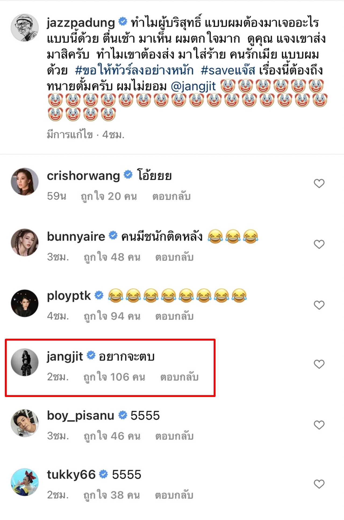344x520 pixels.
Task: View bunnyaire's profile photo
Action: click(x=24, y=242)
